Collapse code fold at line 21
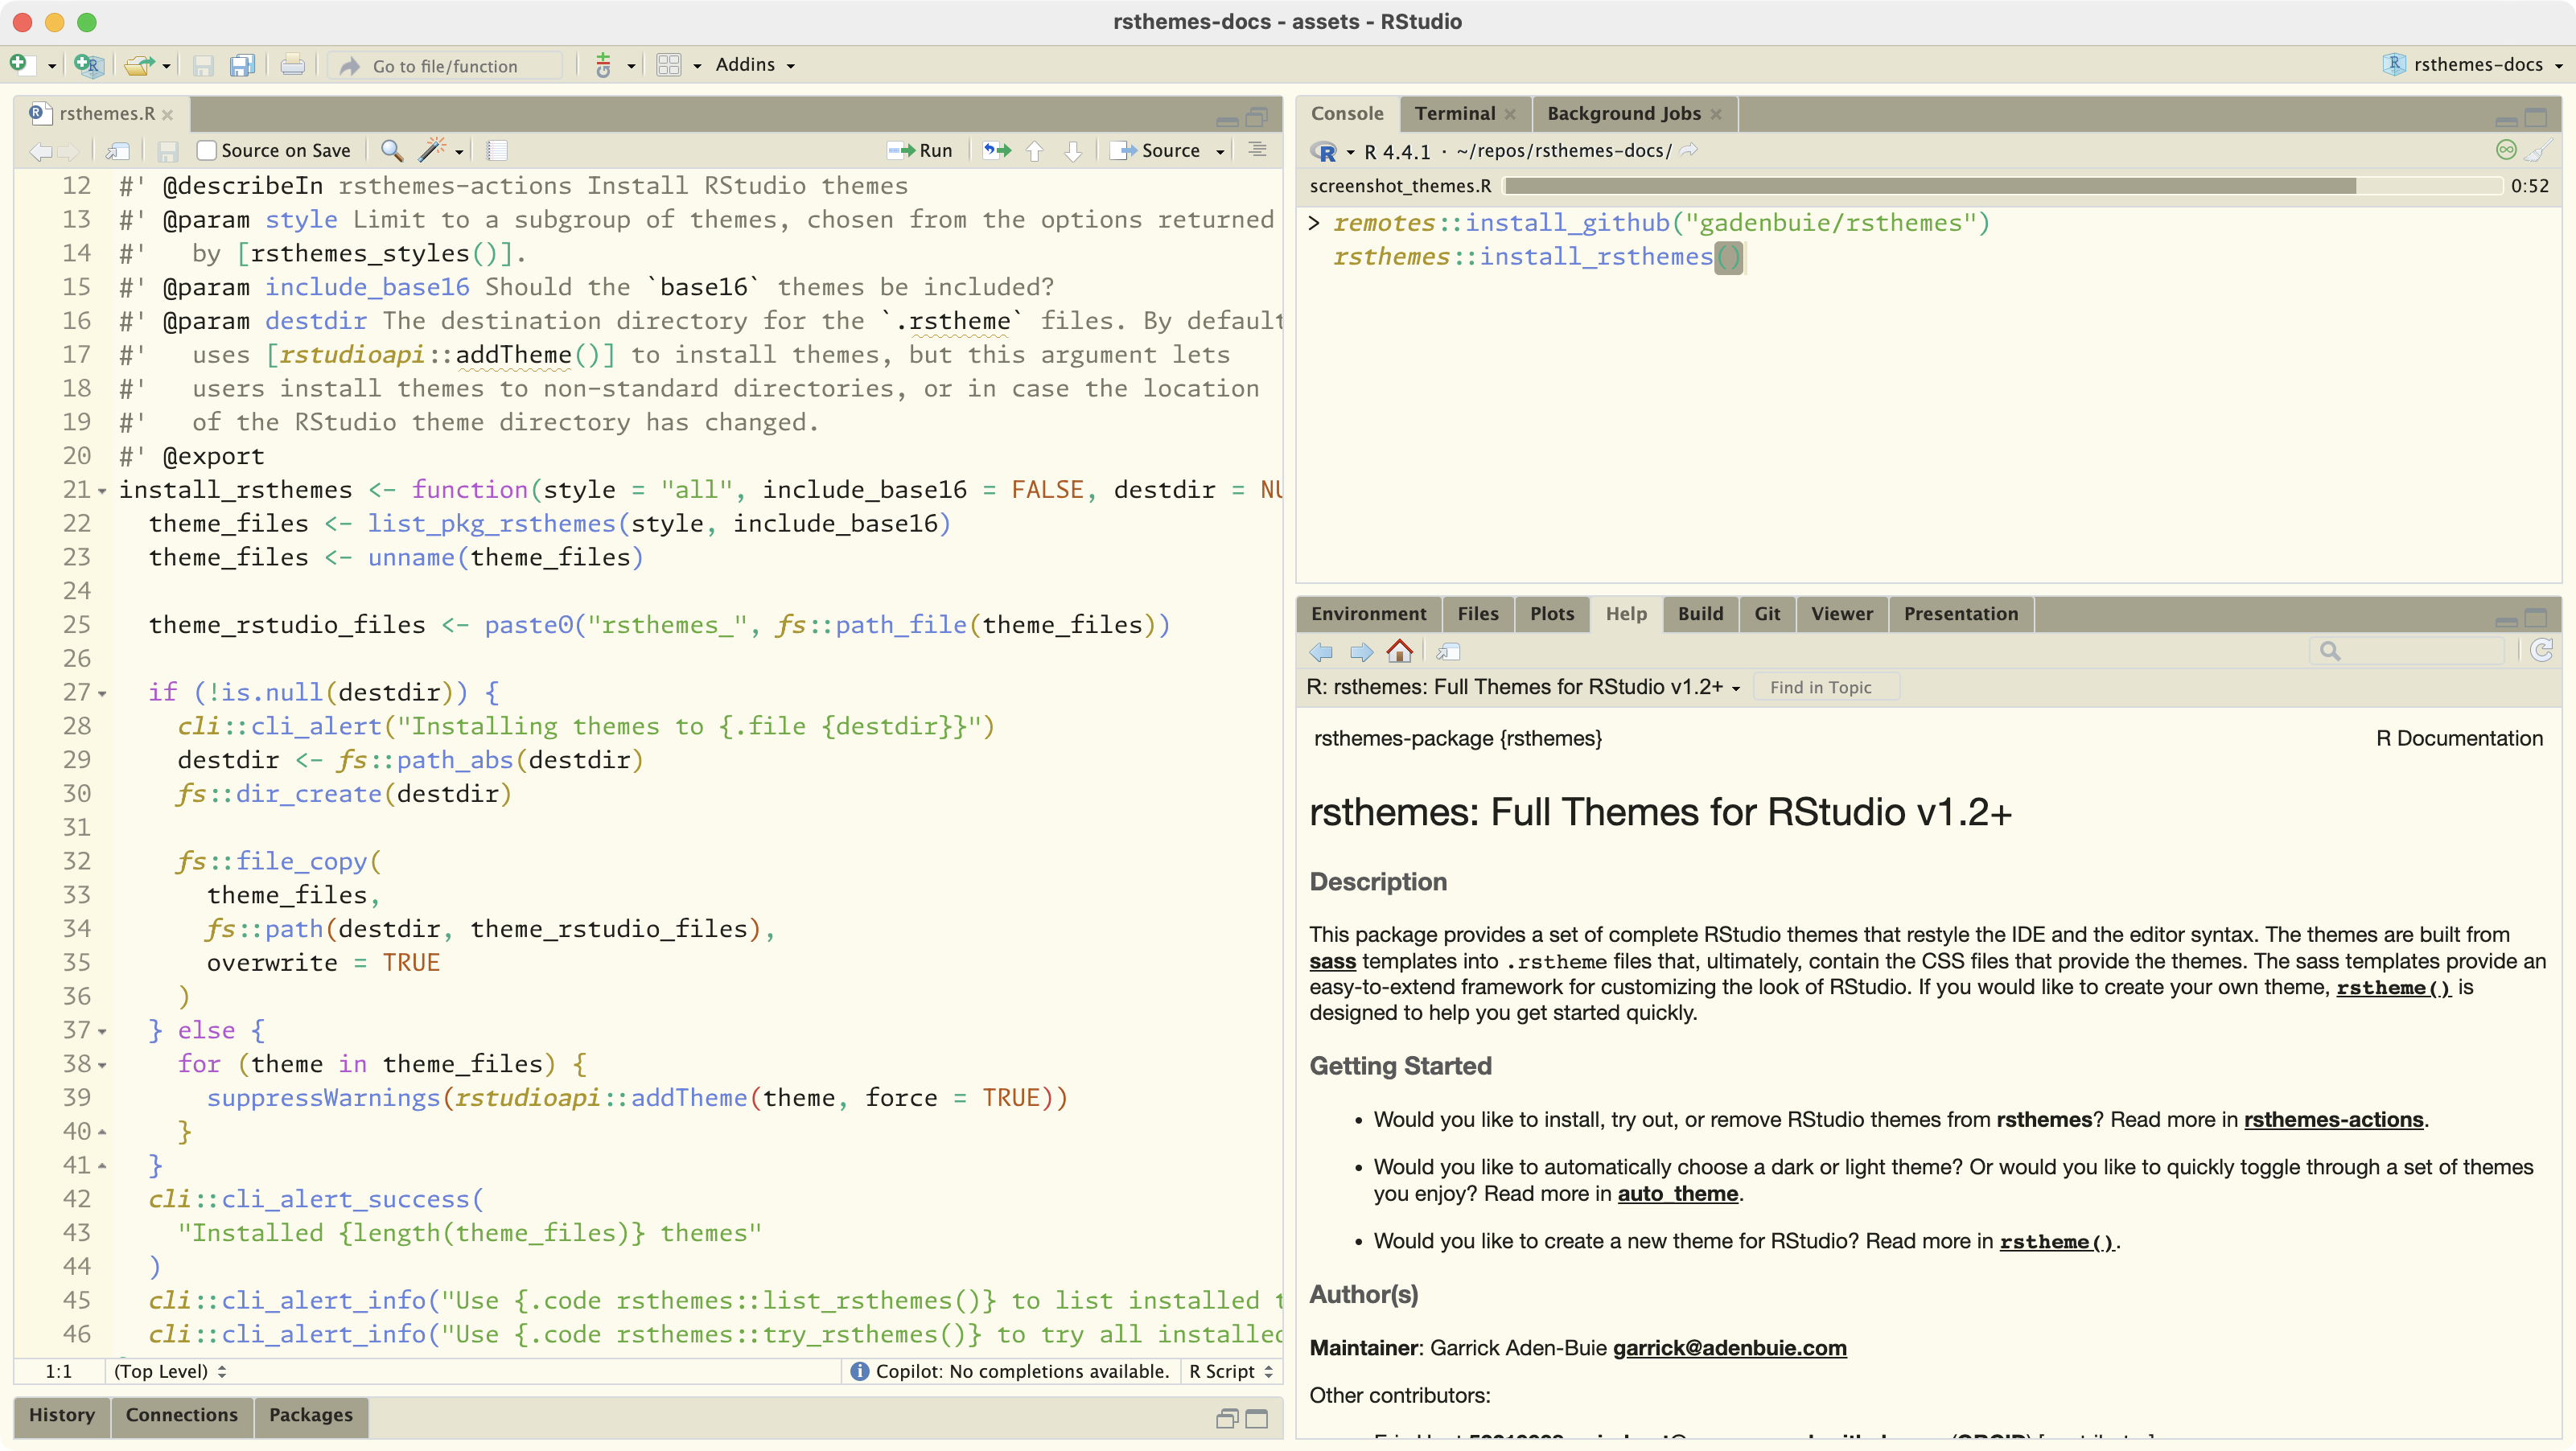2576x1451 pixels. coord(102,491)
